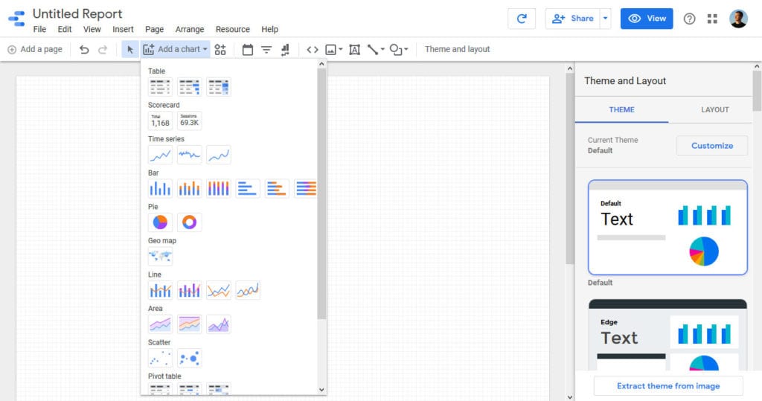Open the Edit menu
This screenshot has width=762, height=401.
click(65, 29)
